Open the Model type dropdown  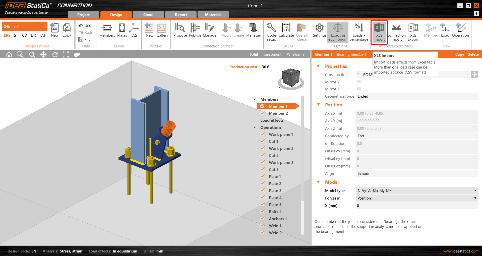[x=416, y=191]
